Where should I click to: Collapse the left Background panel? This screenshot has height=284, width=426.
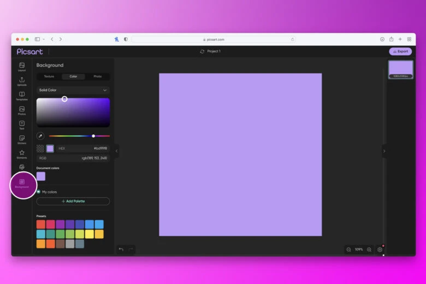[x=116, y=151]
